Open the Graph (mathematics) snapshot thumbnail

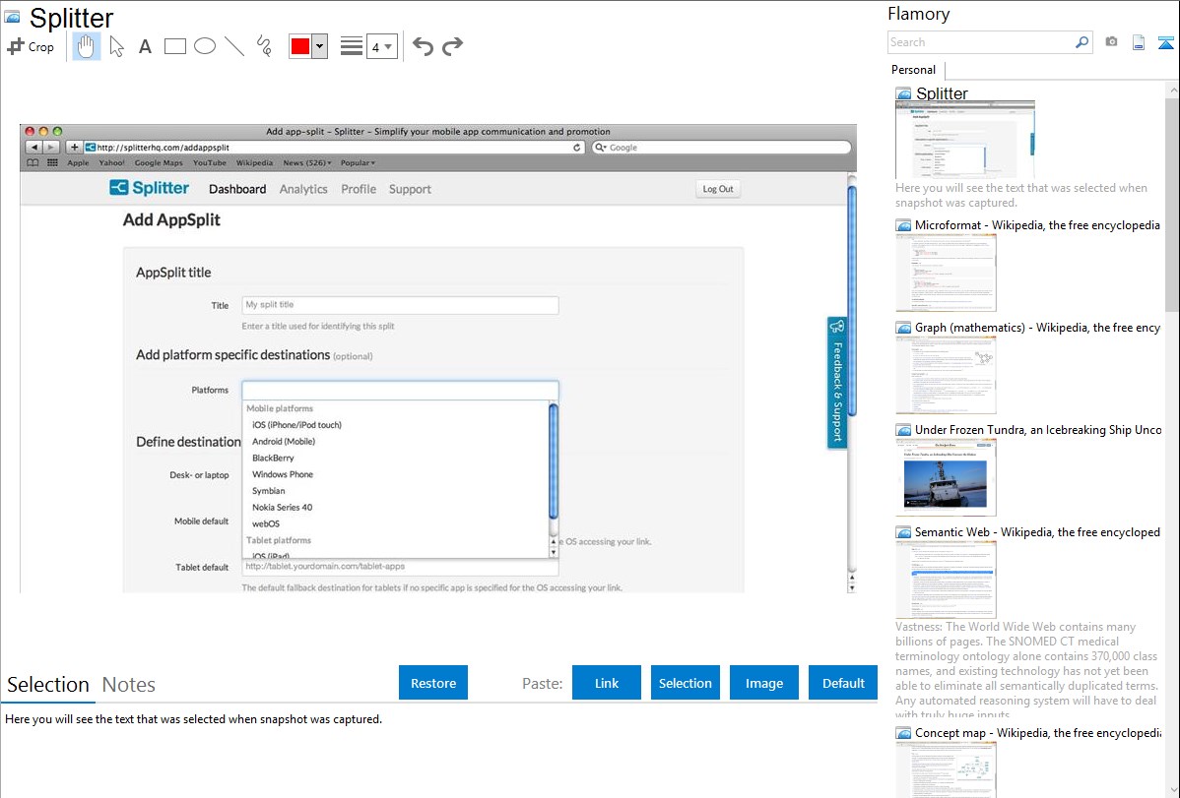[946, 375]
